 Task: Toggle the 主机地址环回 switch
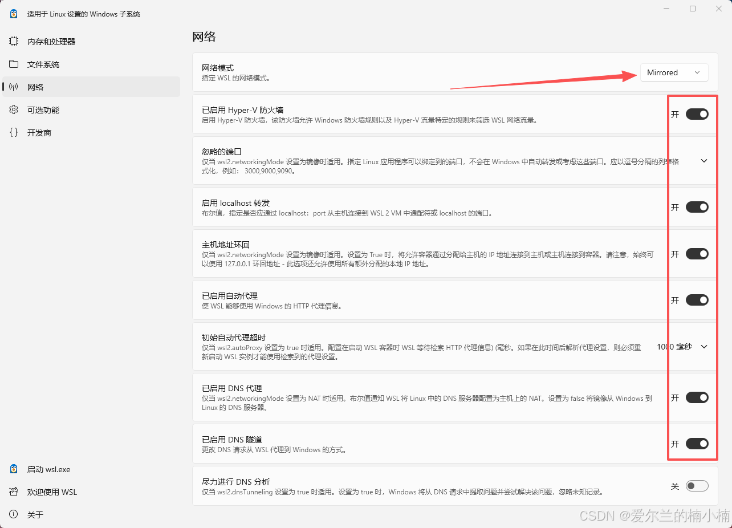[x=697, y=254]
